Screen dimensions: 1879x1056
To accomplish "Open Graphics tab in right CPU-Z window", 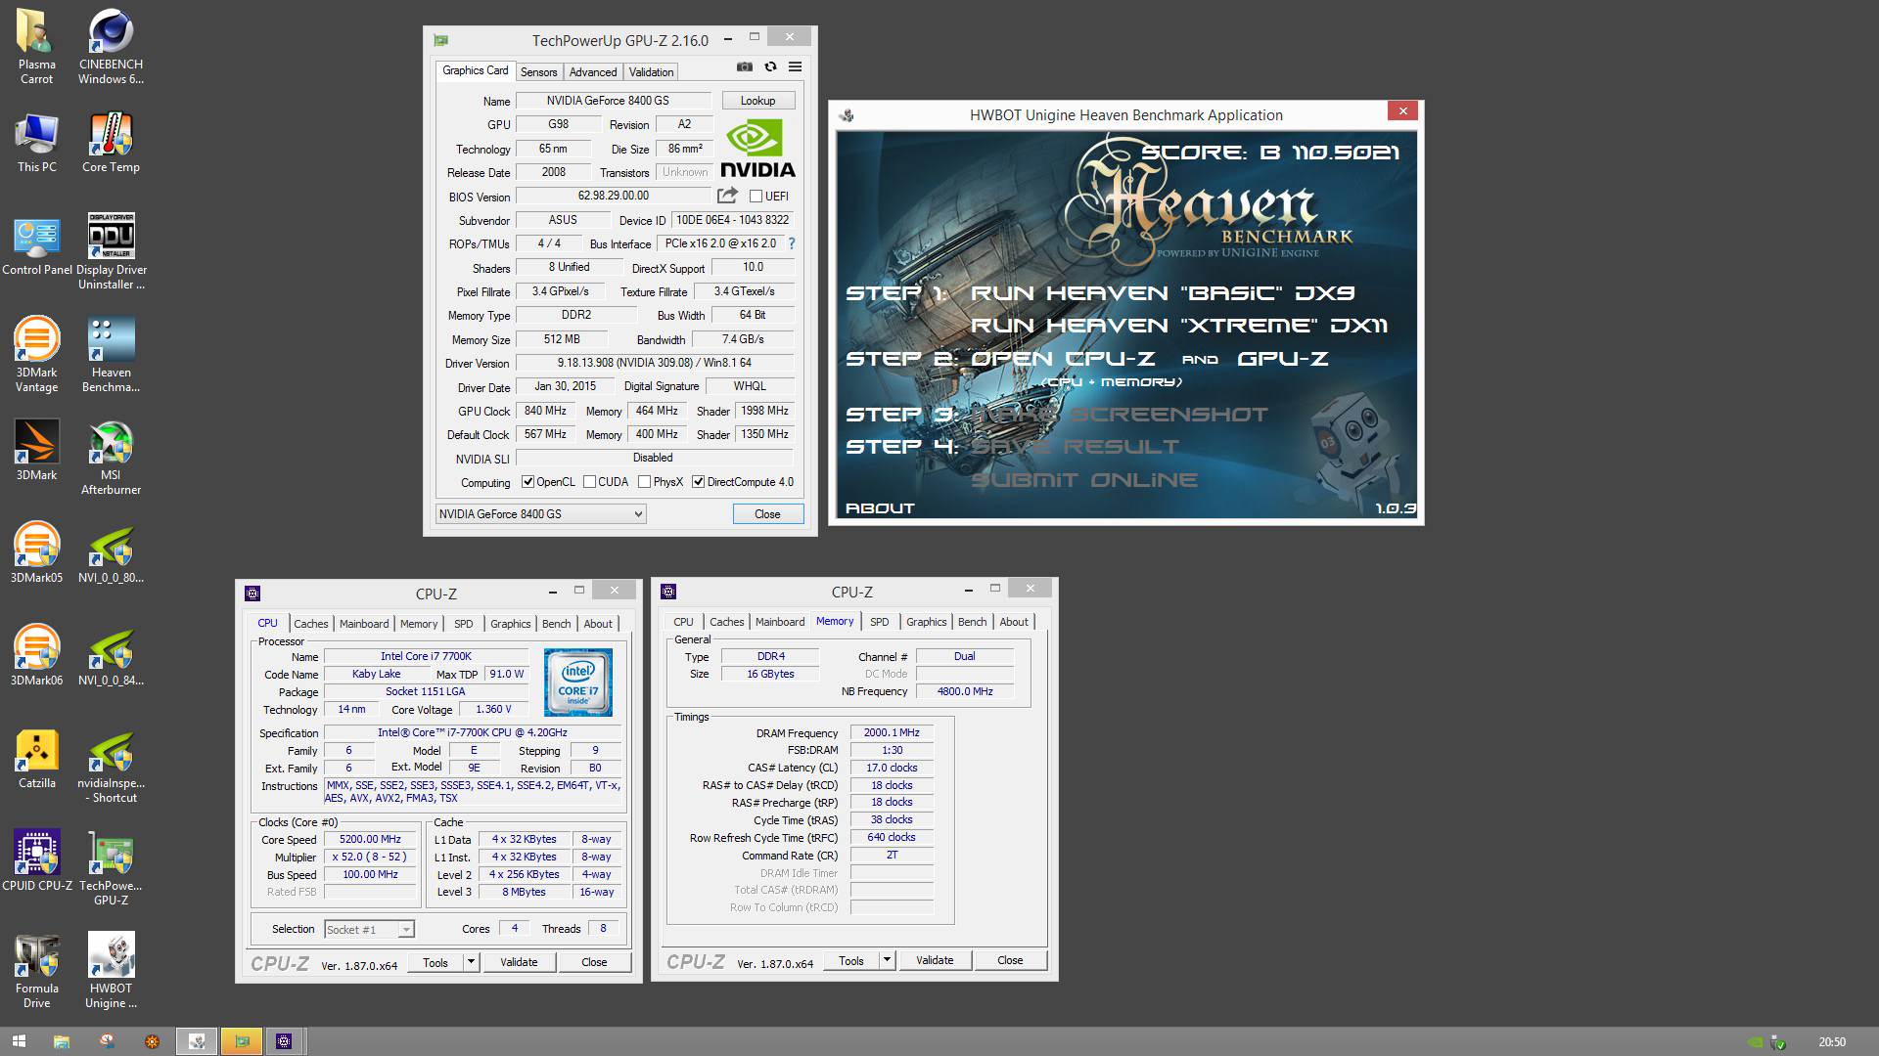I will click(926, 622).
